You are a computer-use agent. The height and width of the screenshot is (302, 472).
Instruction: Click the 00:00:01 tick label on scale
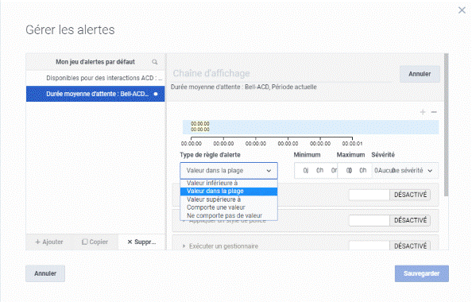pyautogui.click(x=352, y=144)
